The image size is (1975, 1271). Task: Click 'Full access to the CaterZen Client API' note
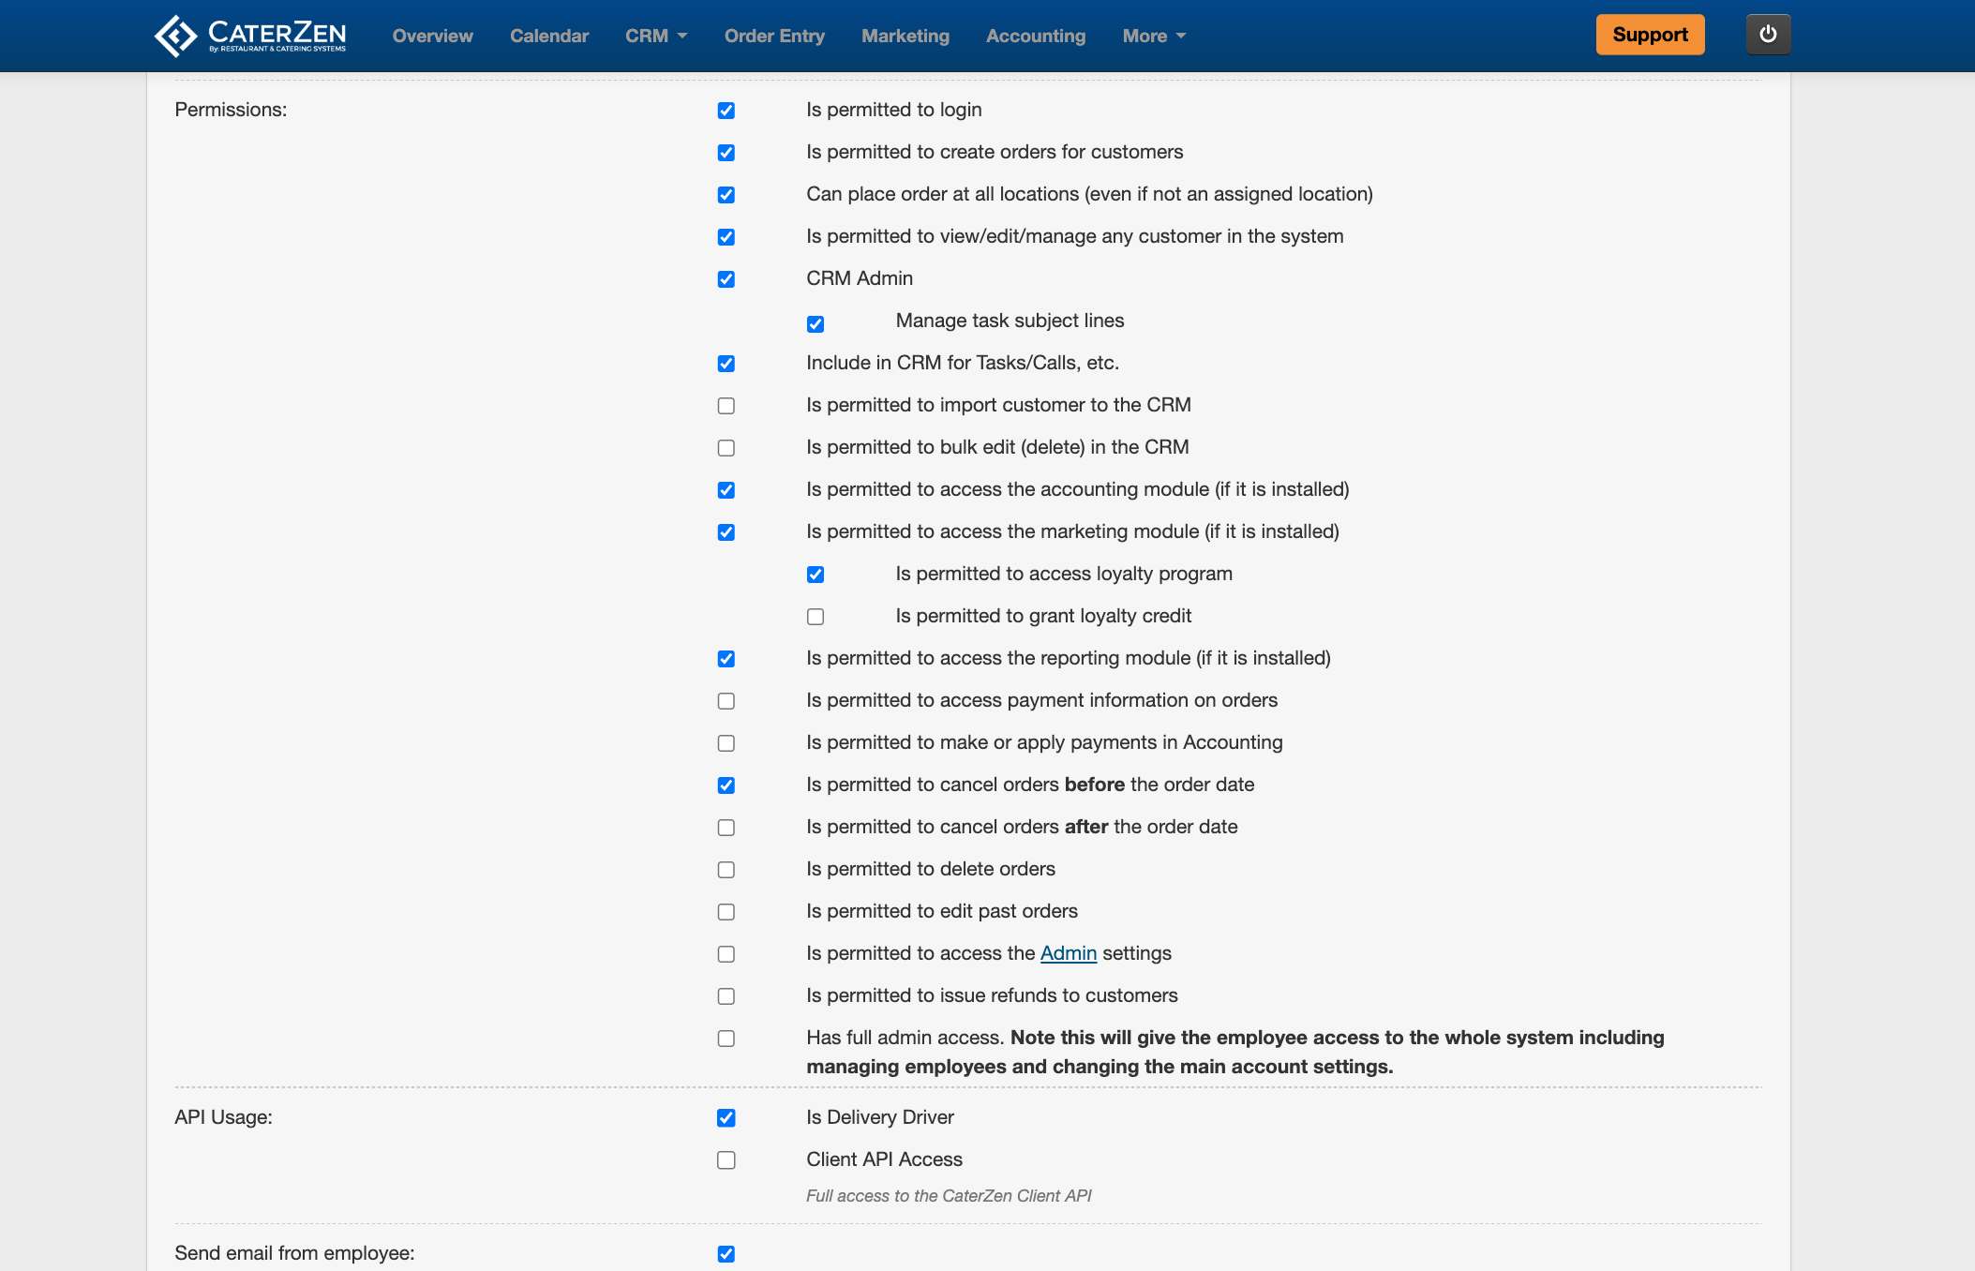(x=949, y=1196)
